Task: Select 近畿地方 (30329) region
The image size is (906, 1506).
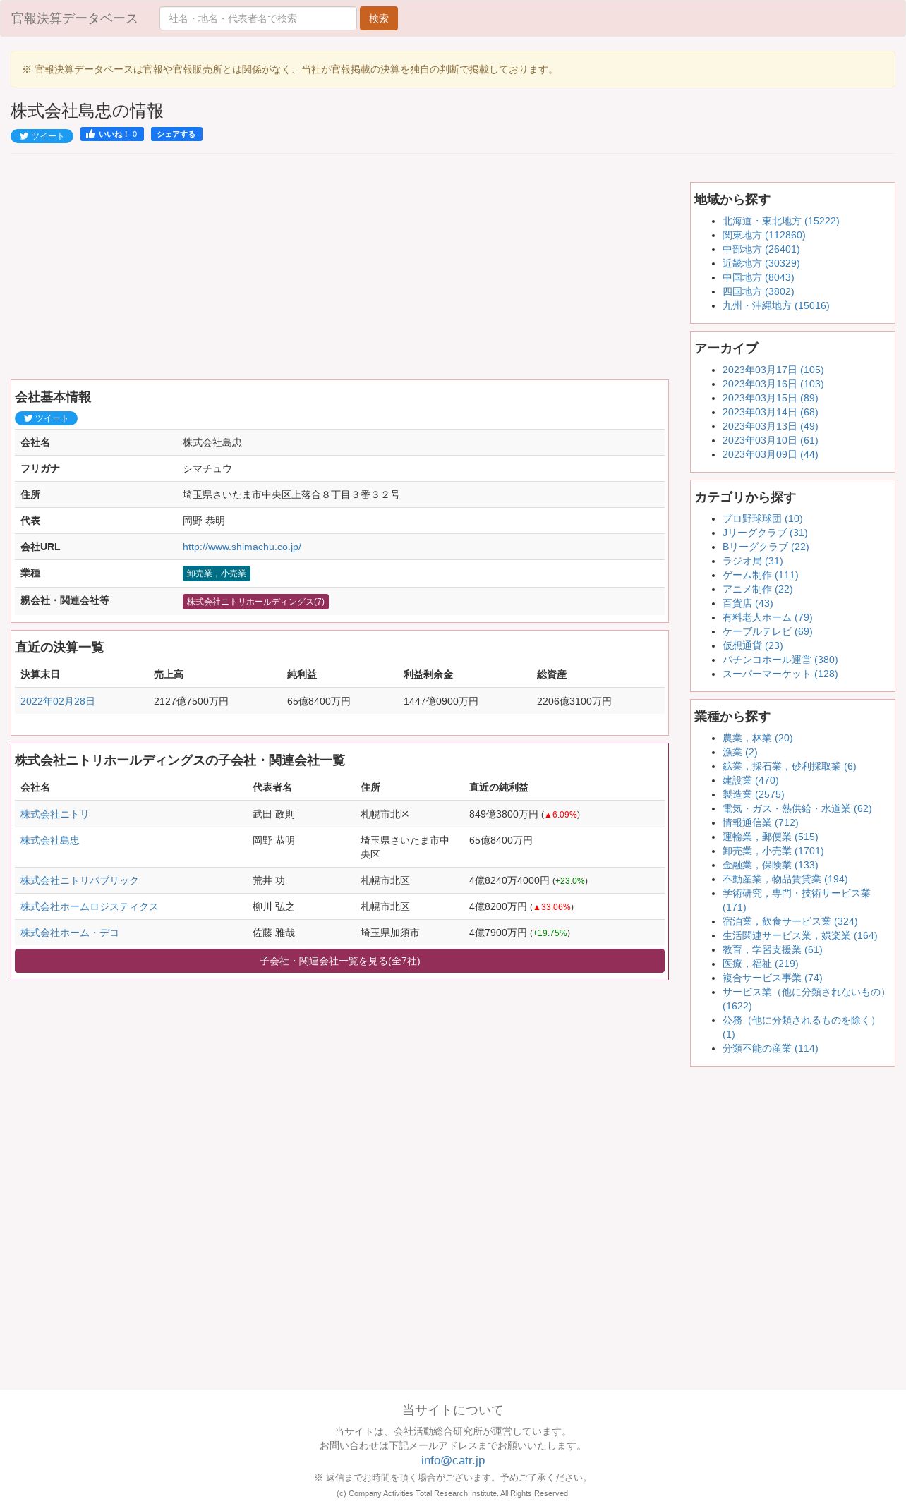Action: point(761,263)
